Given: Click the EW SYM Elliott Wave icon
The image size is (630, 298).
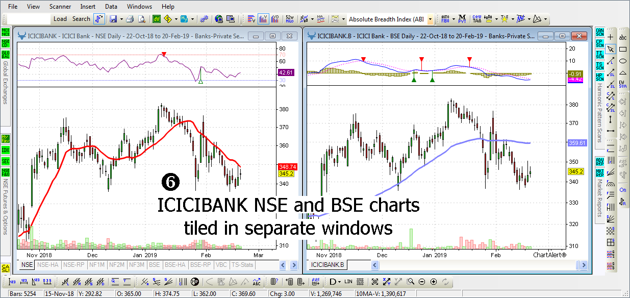Looking at the screenshot, I should tap(623, 85).
